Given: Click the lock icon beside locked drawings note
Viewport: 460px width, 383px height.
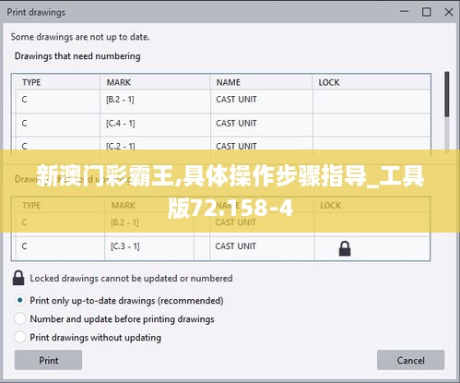Looking at the screenshot, I should click(x=18, y=278).
